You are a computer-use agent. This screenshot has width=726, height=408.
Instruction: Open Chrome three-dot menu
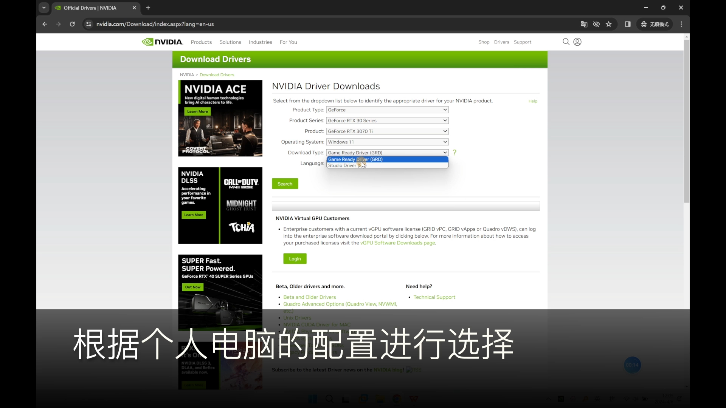tap(681, 24)
